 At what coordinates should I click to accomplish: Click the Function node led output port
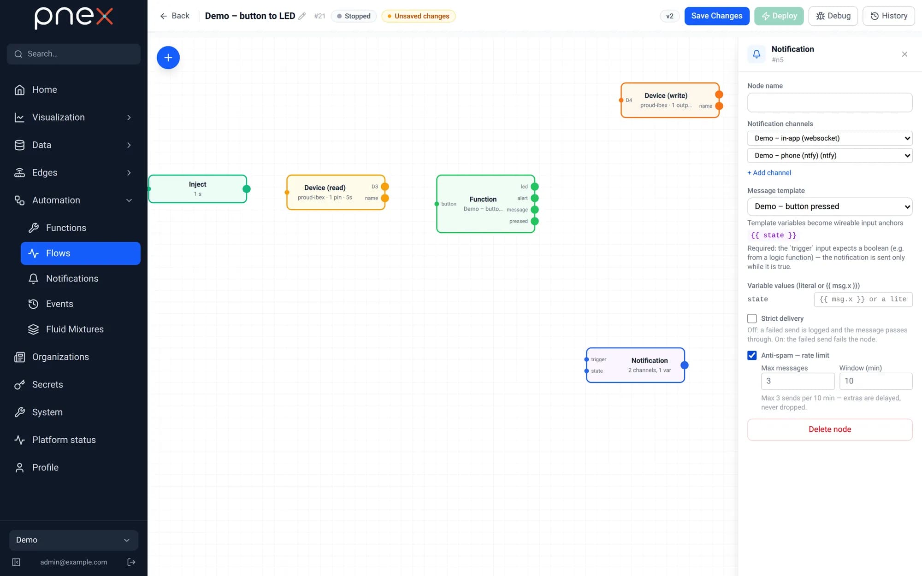point(535,187)
